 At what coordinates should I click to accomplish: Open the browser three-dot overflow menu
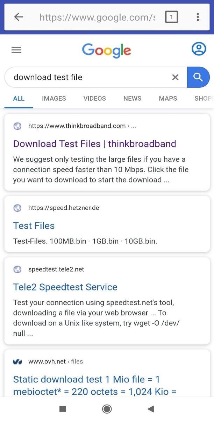click(198, 17)
